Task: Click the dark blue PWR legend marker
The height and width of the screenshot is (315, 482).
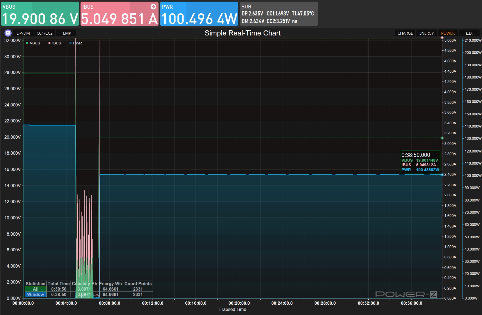Action: [x=70, y=43]
